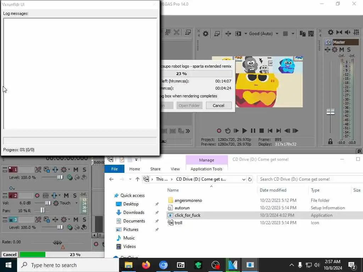This screenshot has height=272, width=363.
Task: Click Play From Start in preview
Action: (x=236, y=131)
